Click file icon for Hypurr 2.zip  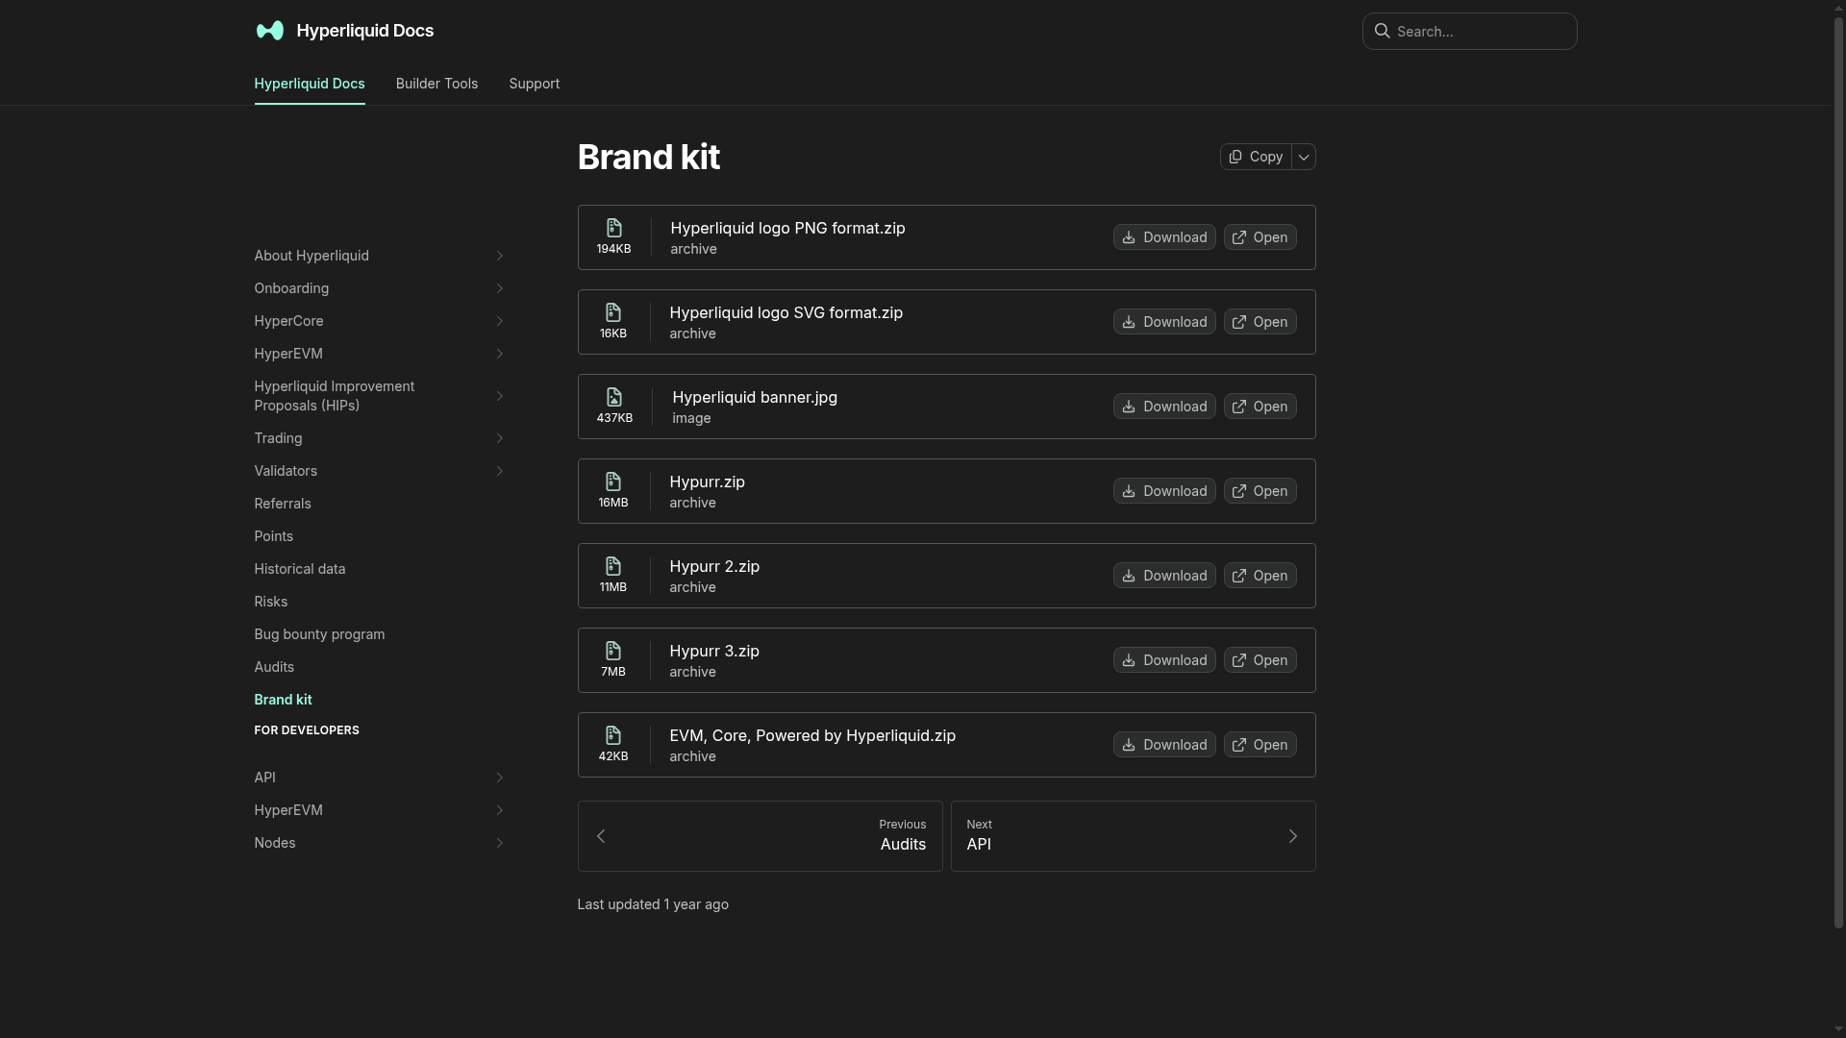click(x=612, y=566)
